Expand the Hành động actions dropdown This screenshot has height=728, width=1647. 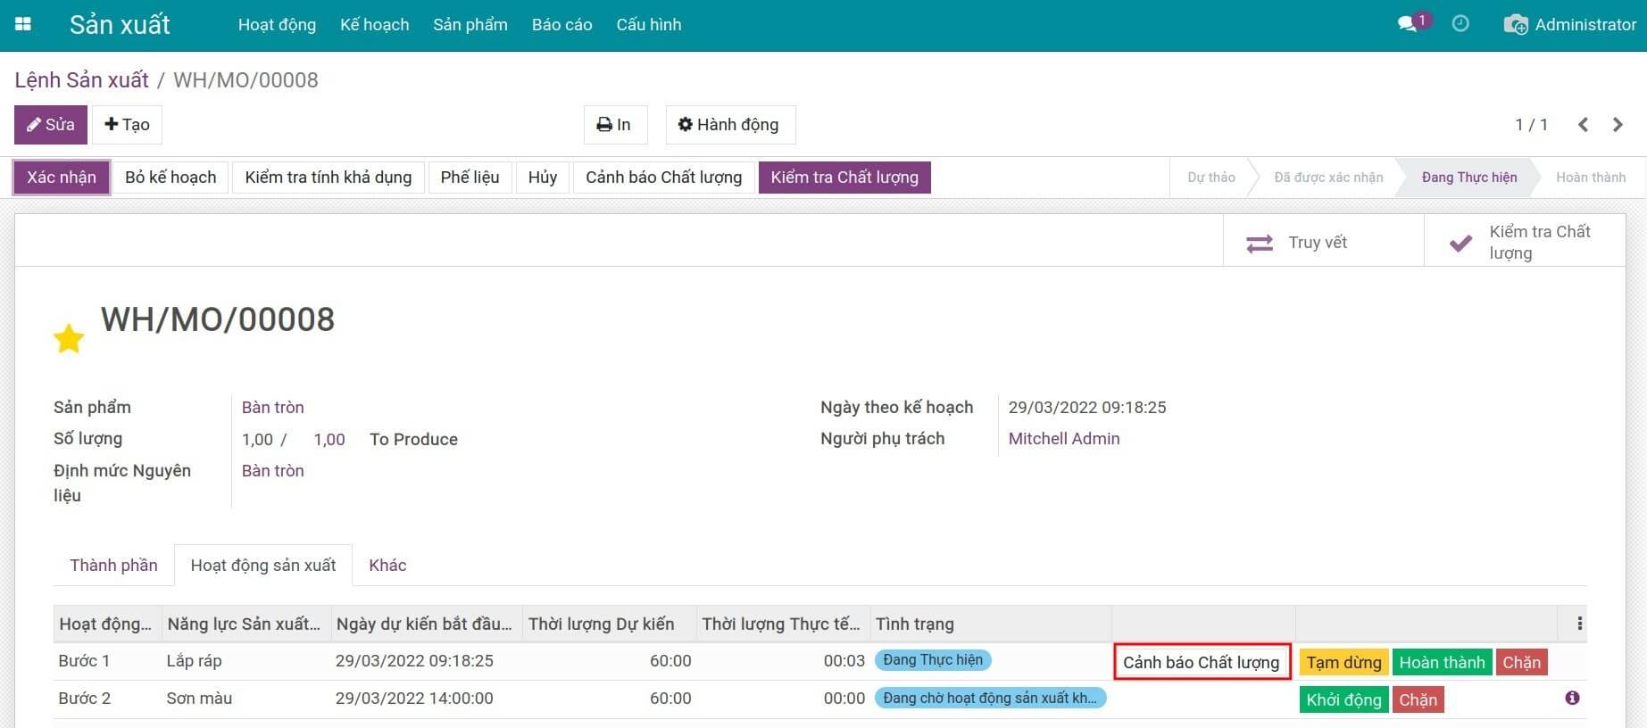pyautogui.click(x=729, y=125)
